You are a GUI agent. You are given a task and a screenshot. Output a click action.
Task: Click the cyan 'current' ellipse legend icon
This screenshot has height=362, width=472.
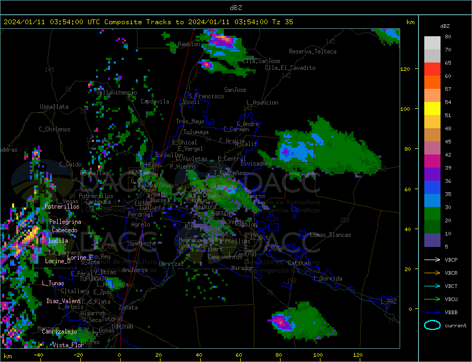pyautogui.click(x=432, y=325)
